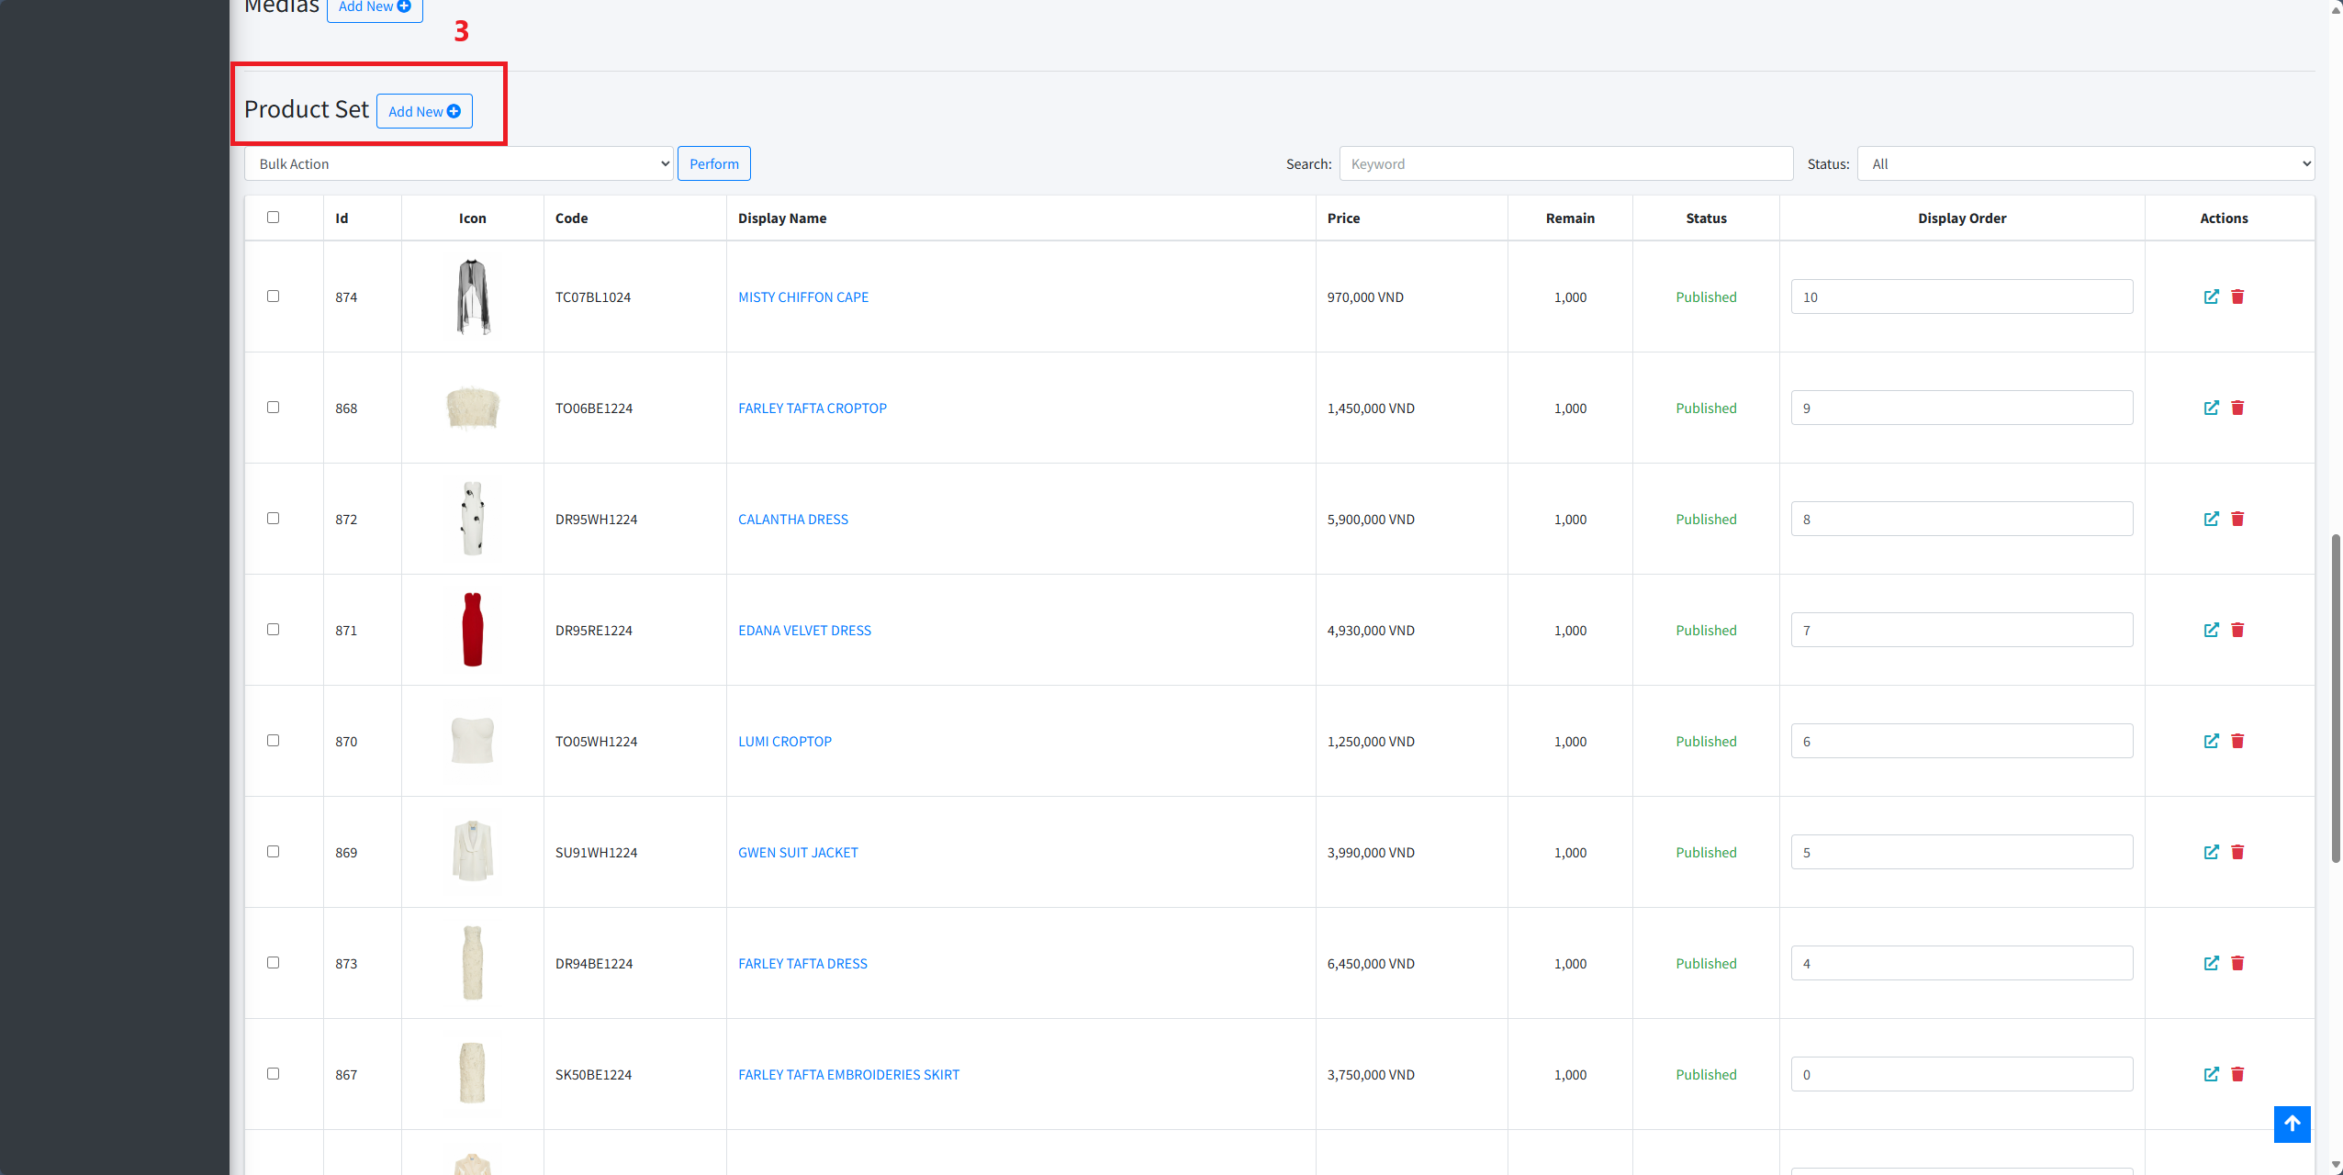This screenshot has height=1175, width=2343.
Task: Open the Bulk Action dropdown
Action: click(x=459, y=163)
